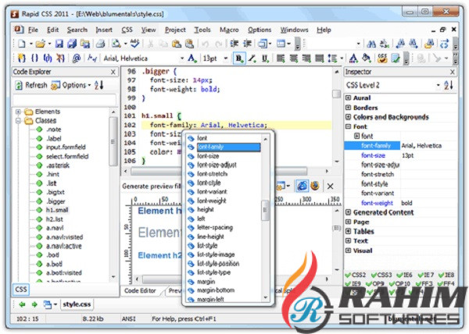Expand the Elements folder
Image resolution: width=469 pixels, height=334 pixels.
[18, 112]
